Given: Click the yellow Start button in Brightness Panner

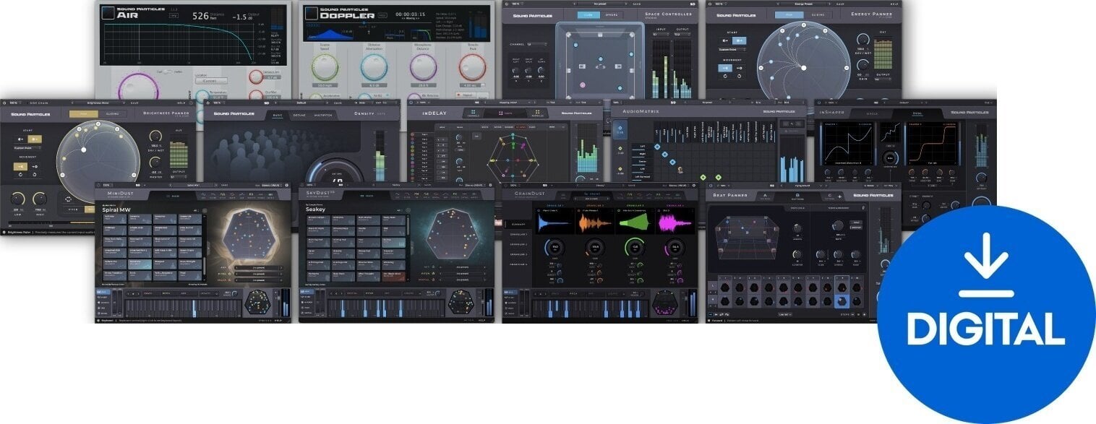Looking at the screenshot, I should point(36,139).
